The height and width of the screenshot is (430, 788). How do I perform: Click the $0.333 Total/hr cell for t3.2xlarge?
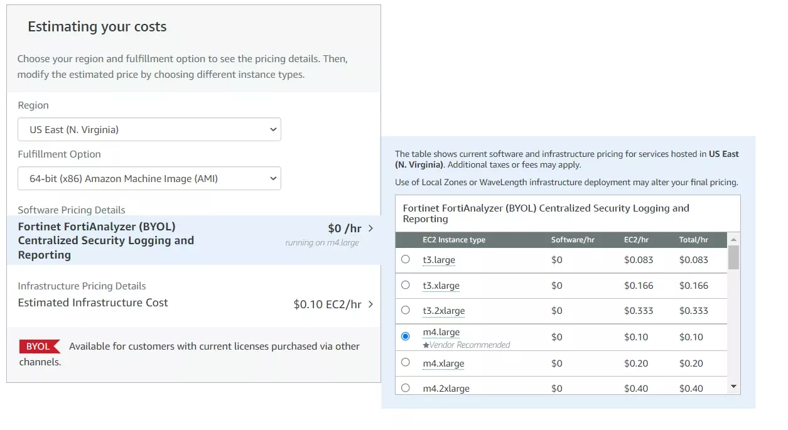coord(694,311)
